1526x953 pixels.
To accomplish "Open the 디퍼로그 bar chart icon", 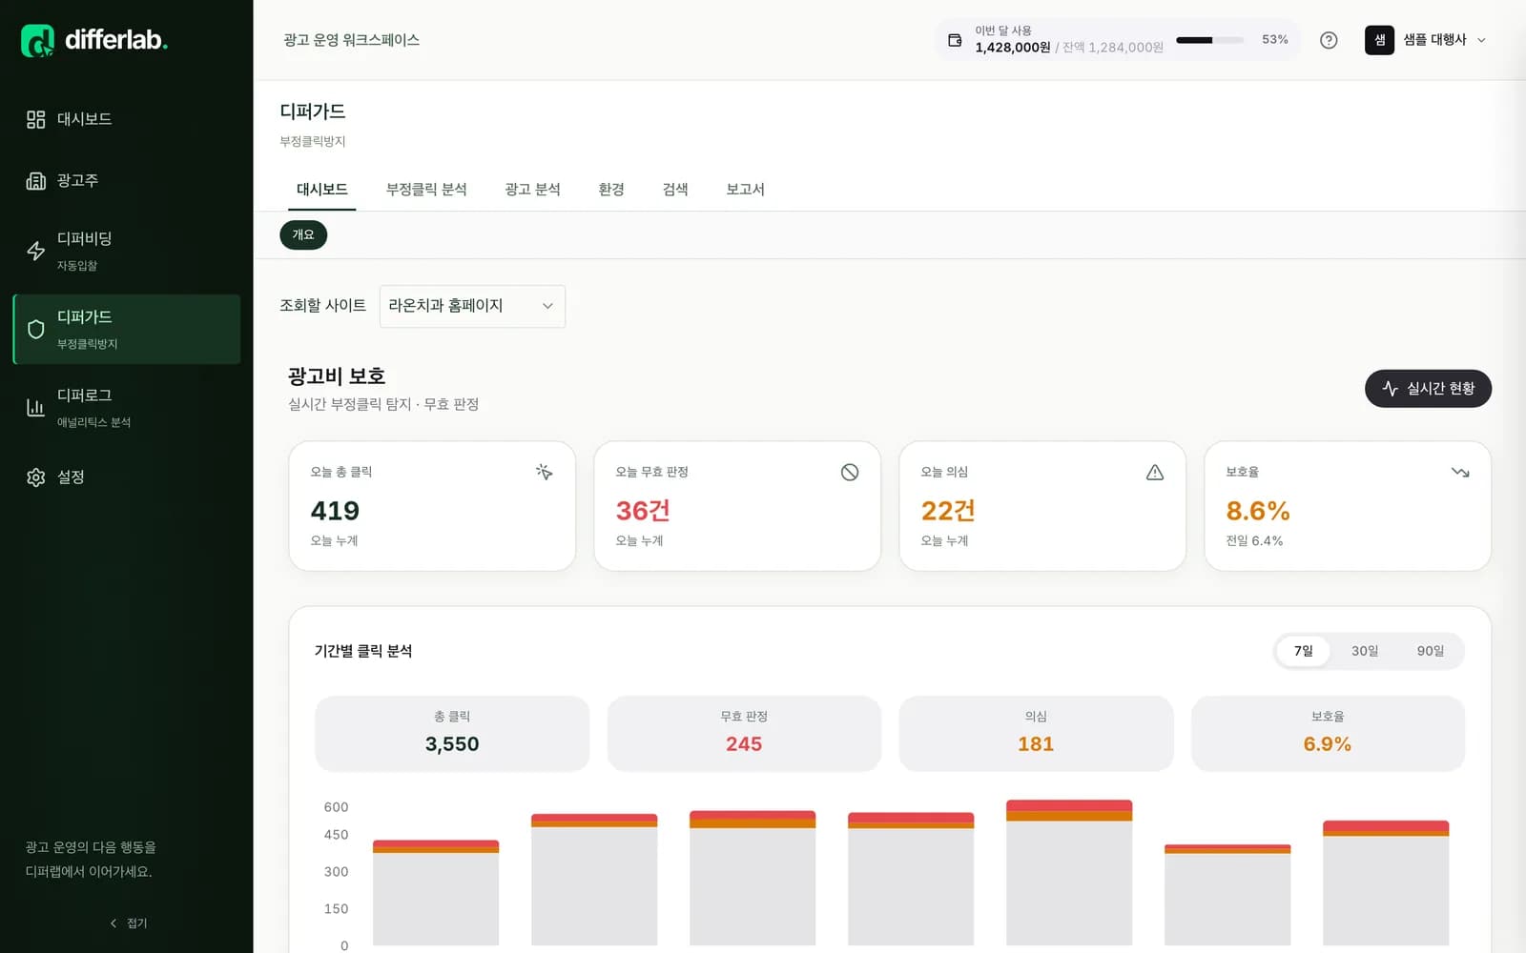I will pyautogui.click(x=36, y=407).
